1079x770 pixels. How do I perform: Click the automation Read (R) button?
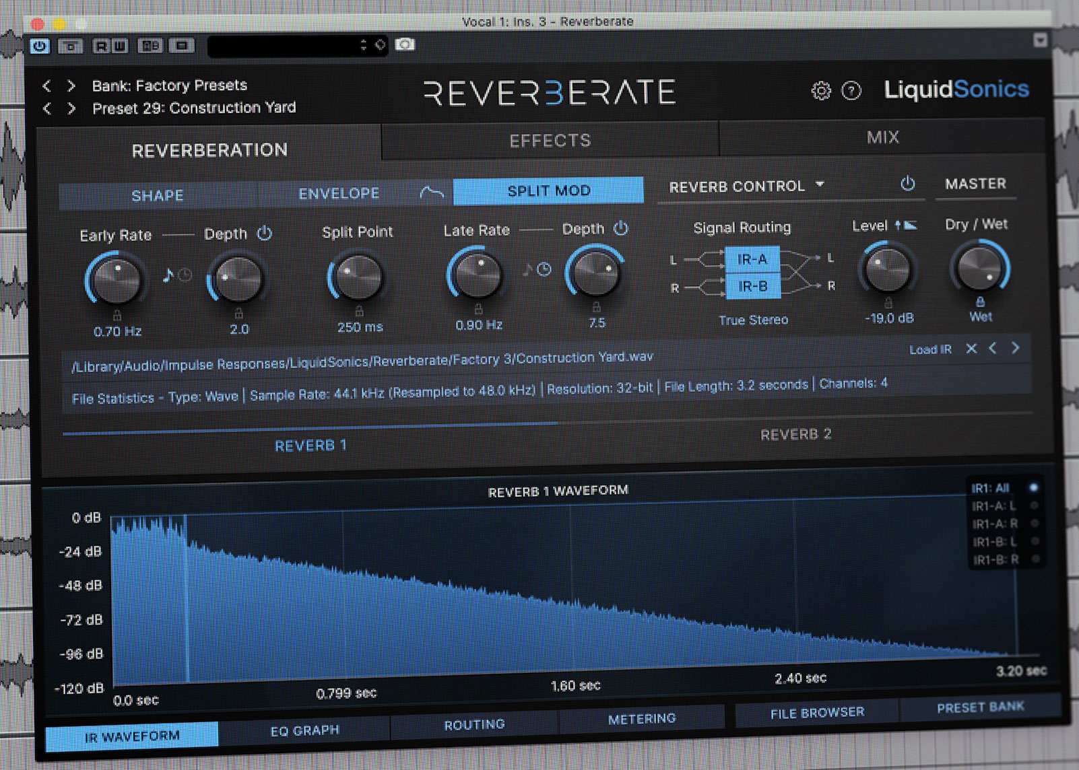coord(101,46)
